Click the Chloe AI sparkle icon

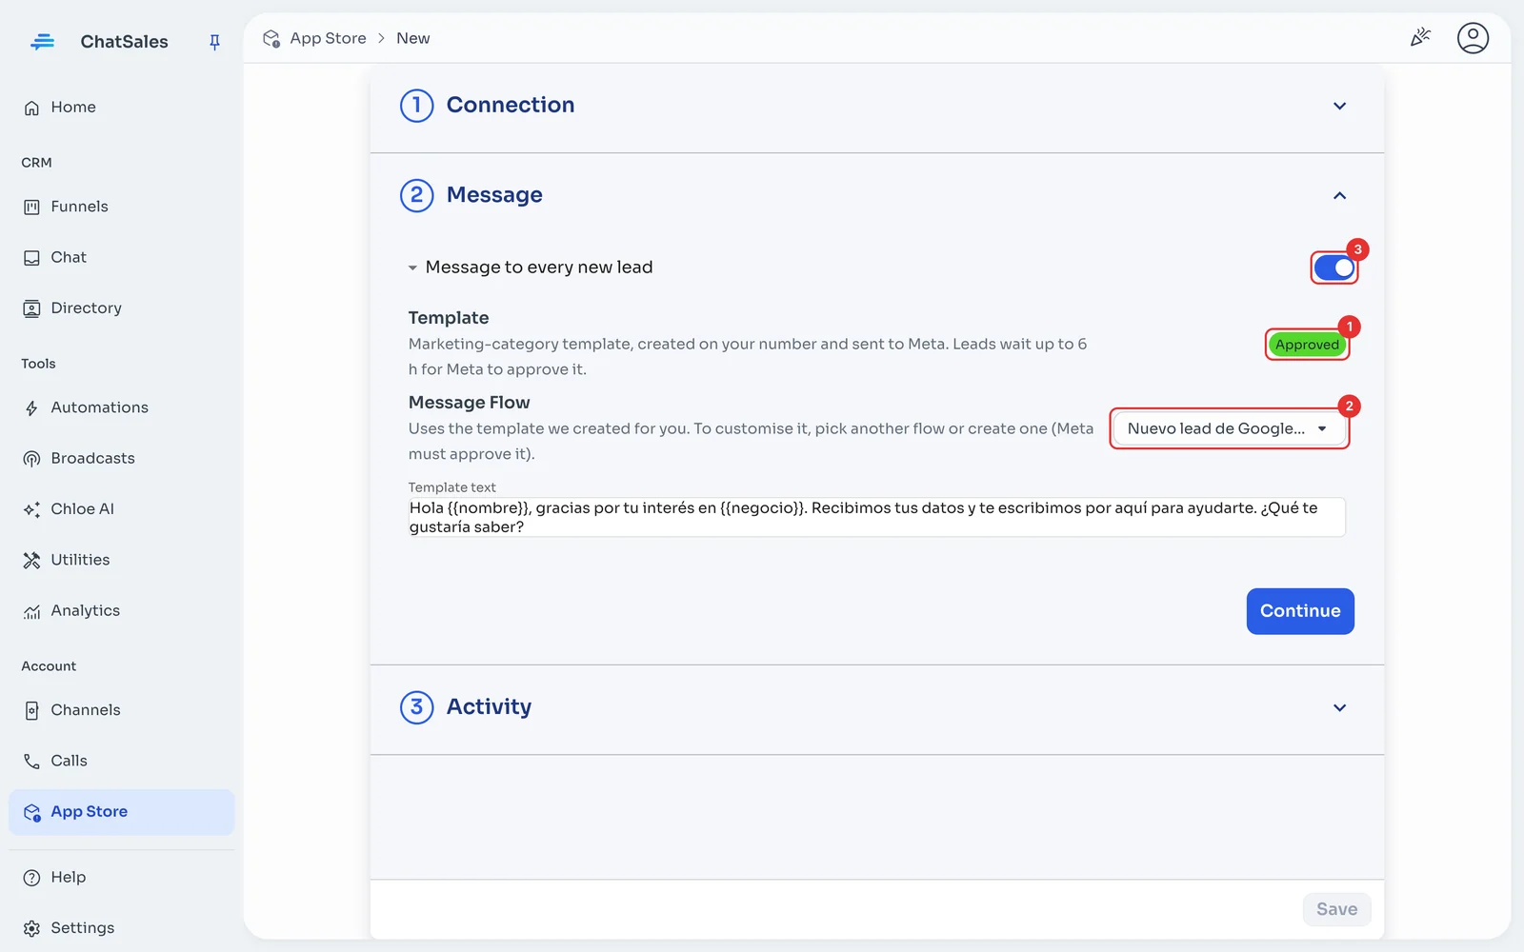click(x=31, y=509)
